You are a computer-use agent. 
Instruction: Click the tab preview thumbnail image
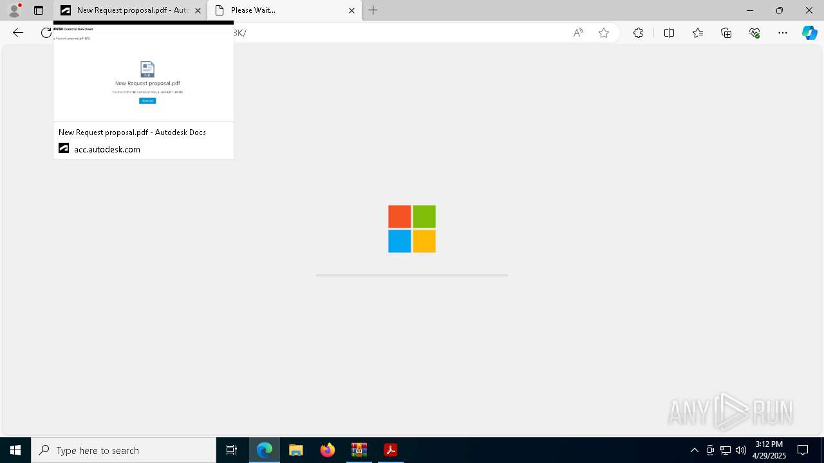144,73
